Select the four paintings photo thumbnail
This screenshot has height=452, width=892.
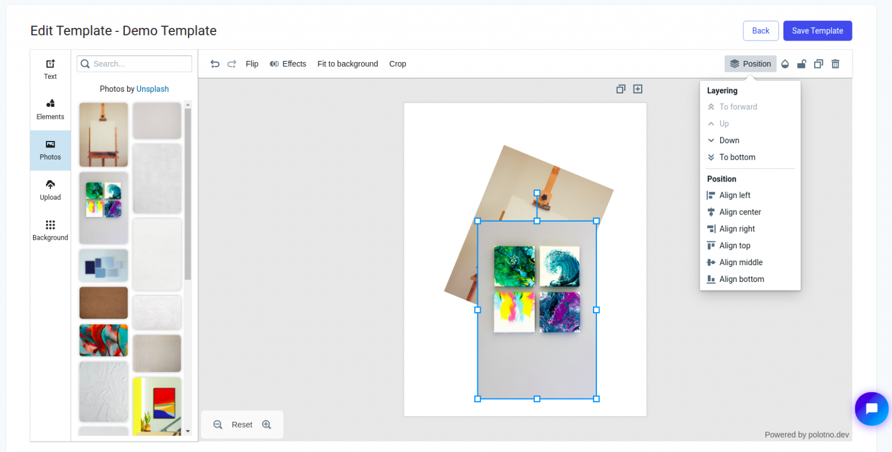tap(103, 208)
